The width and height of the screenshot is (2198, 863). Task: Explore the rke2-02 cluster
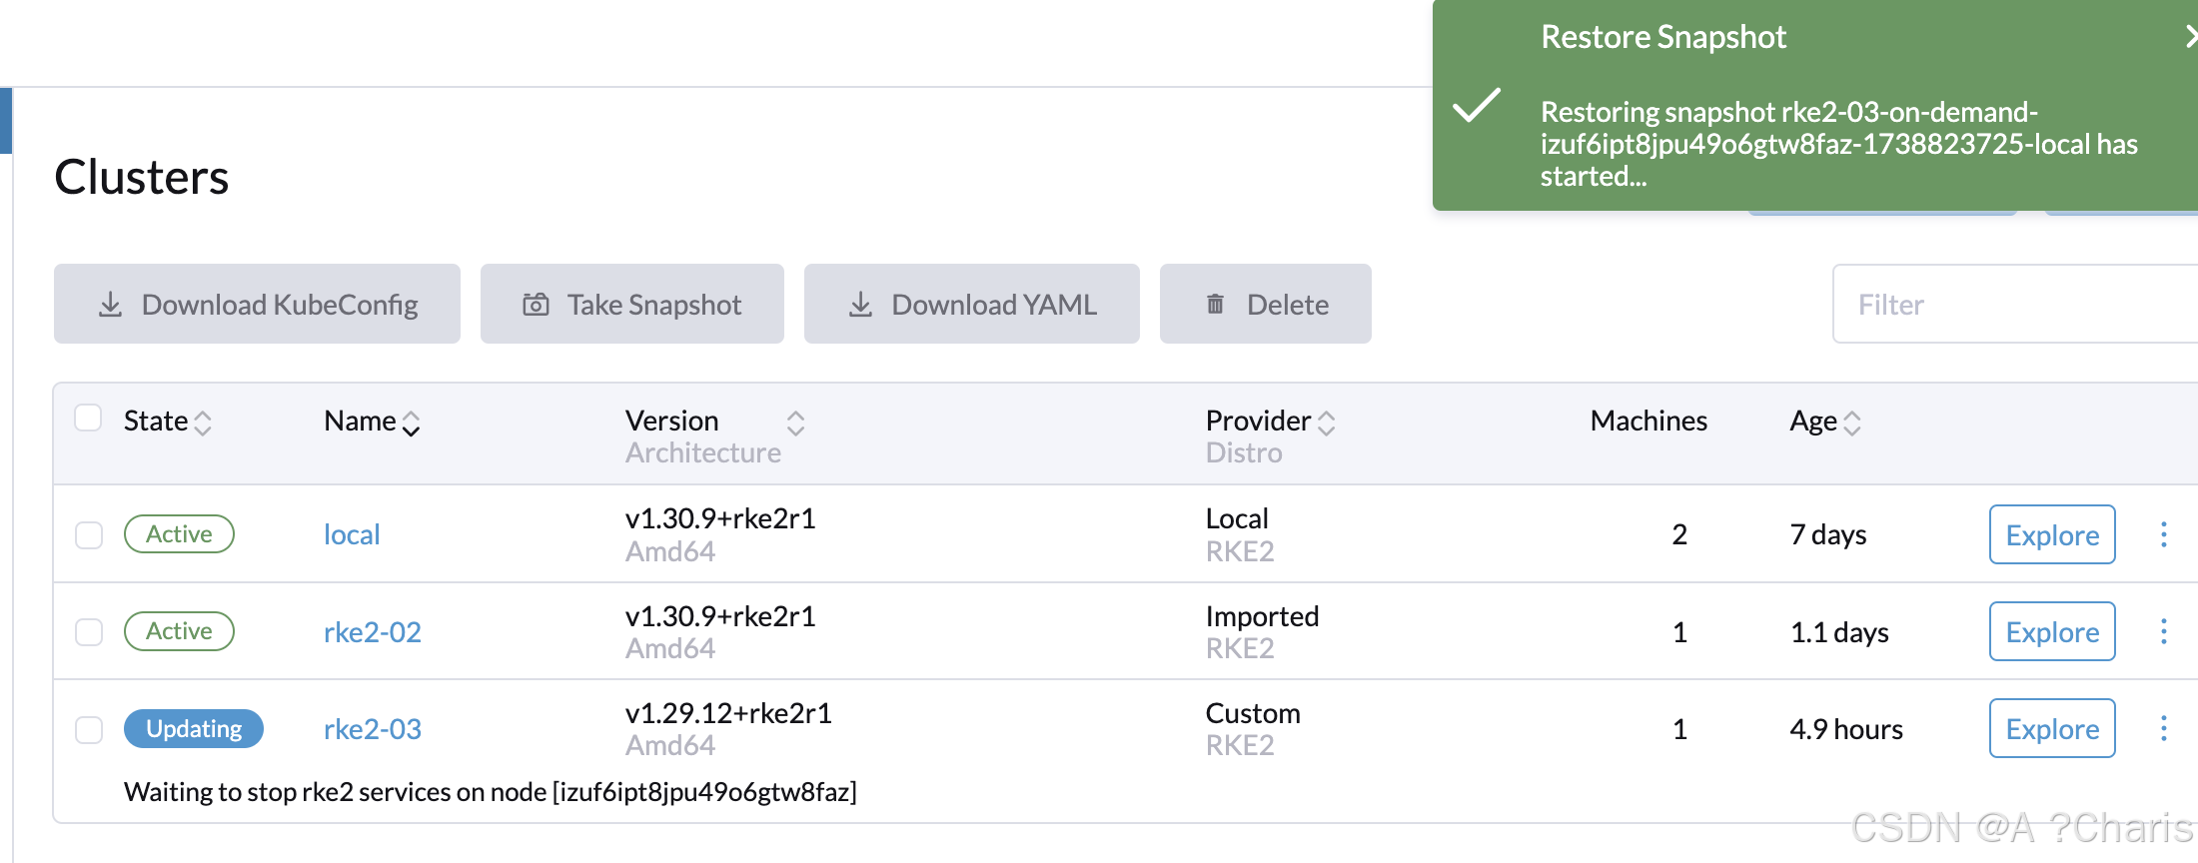pyautogui.click(x=2052, y=631)
